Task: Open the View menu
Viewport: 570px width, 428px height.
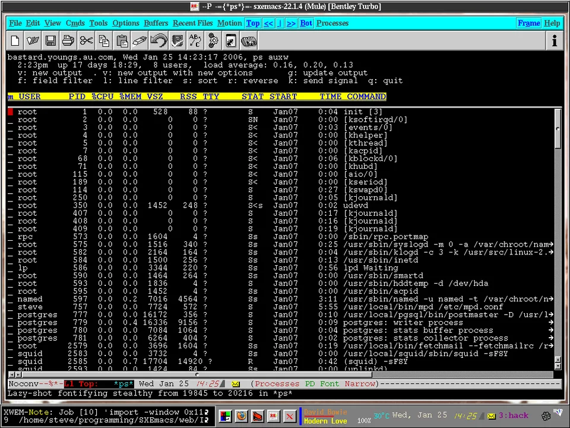Action: click(53, 23)
